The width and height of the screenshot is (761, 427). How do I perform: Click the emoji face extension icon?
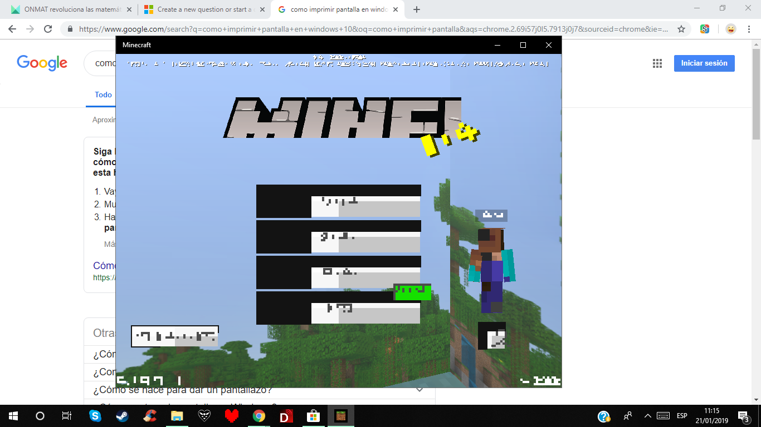click(x=730, y=29)
